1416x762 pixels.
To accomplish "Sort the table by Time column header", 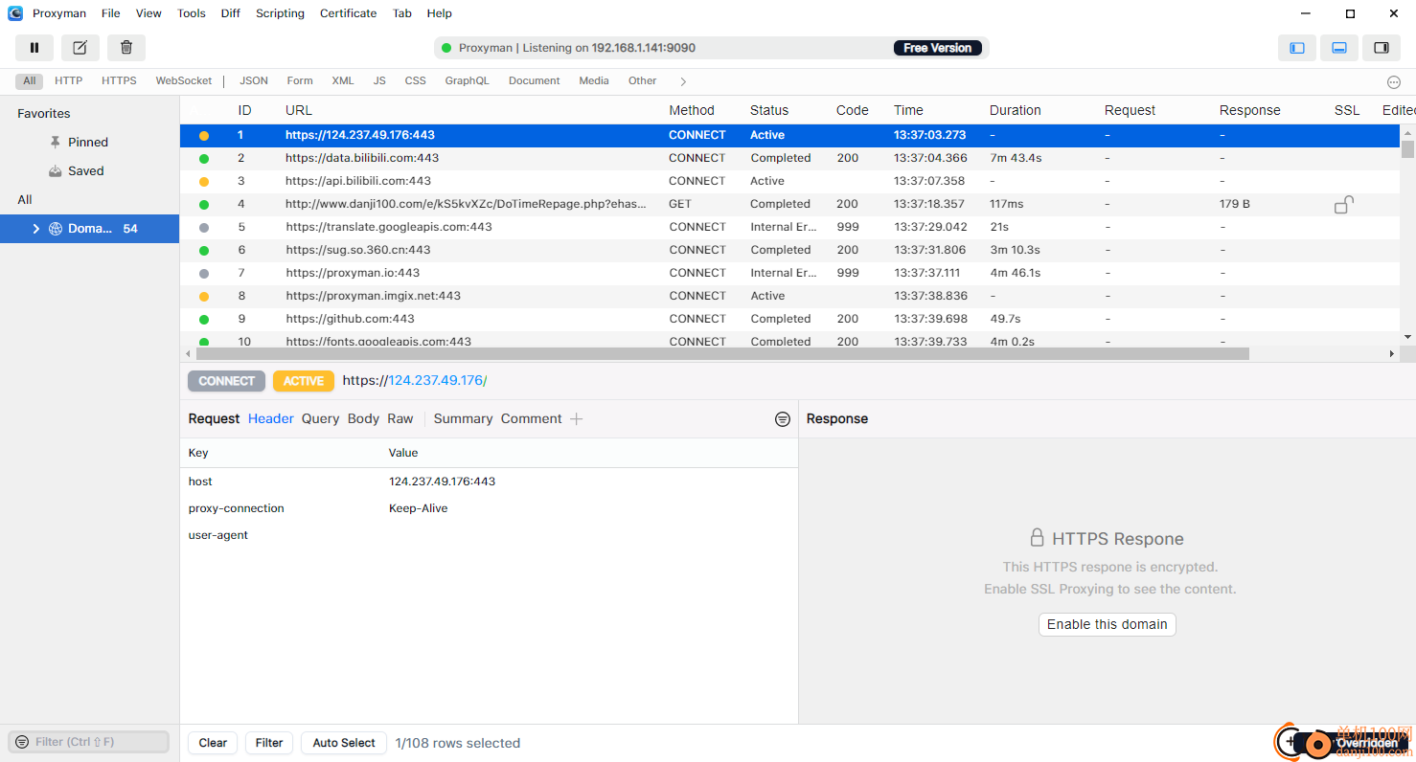I will (908, 110).
